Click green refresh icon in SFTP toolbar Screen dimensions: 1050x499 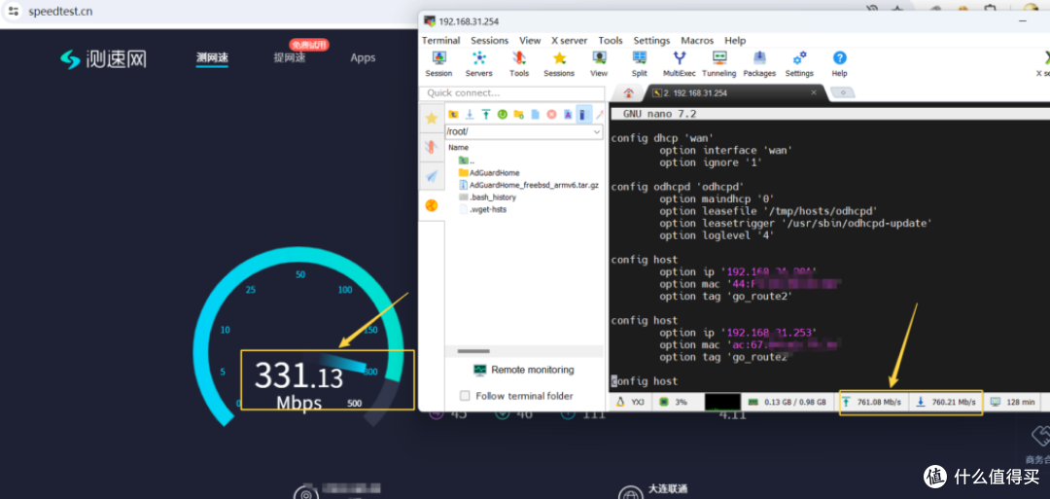[x=503, y=115]
